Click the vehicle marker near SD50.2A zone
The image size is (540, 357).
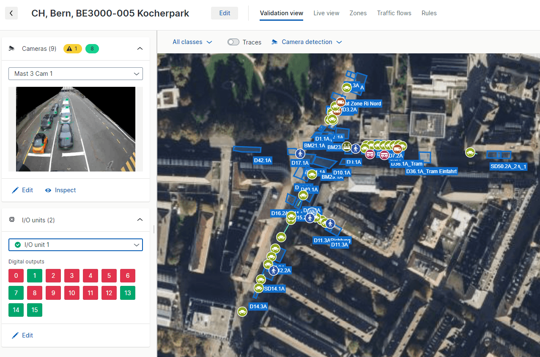click(x=470, y=152)
